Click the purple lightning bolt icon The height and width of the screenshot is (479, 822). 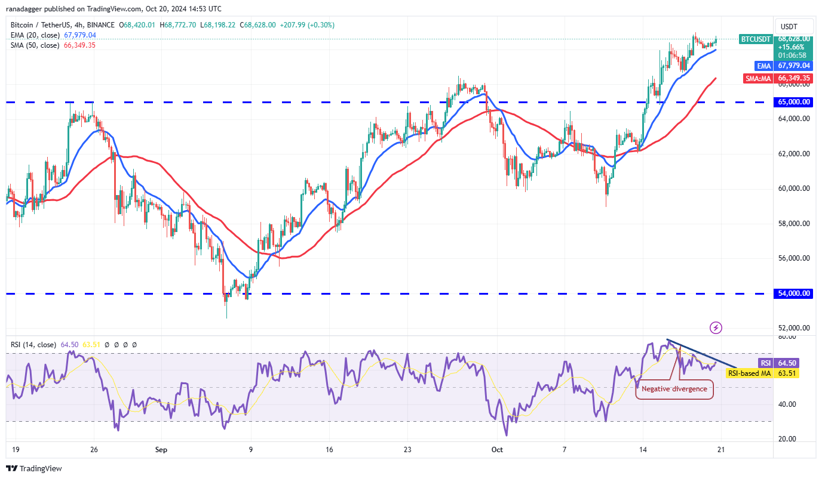click(716, 327)
